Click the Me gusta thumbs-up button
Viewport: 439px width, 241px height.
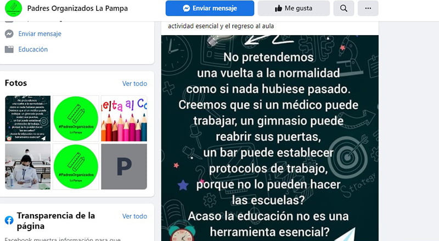point(294,8)
